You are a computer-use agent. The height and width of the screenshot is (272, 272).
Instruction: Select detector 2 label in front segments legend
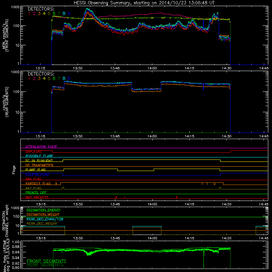(x=34, y=14)
